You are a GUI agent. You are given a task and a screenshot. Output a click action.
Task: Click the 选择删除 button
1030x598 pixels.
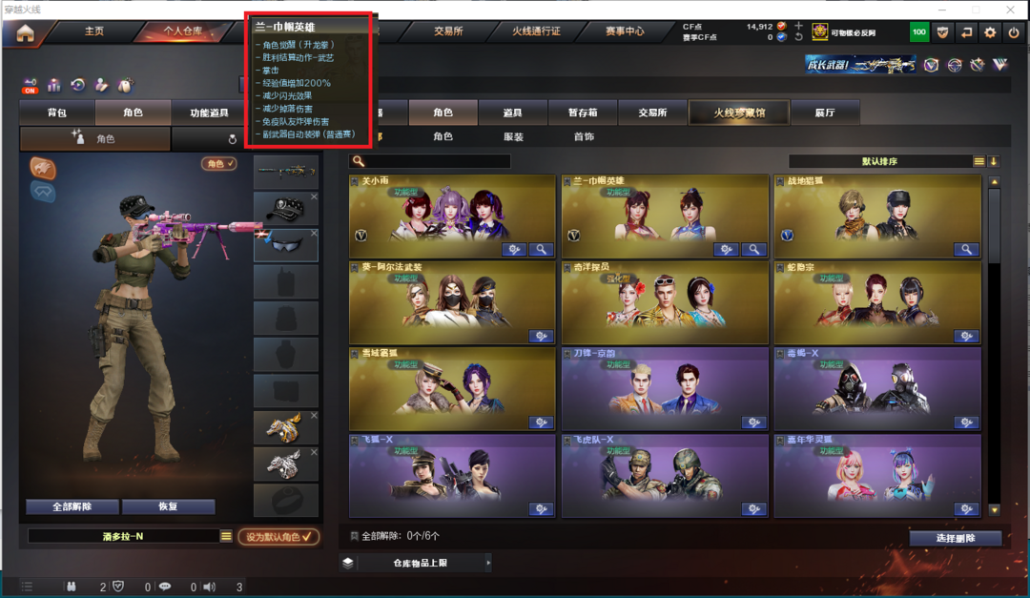(x=956, y=538)
